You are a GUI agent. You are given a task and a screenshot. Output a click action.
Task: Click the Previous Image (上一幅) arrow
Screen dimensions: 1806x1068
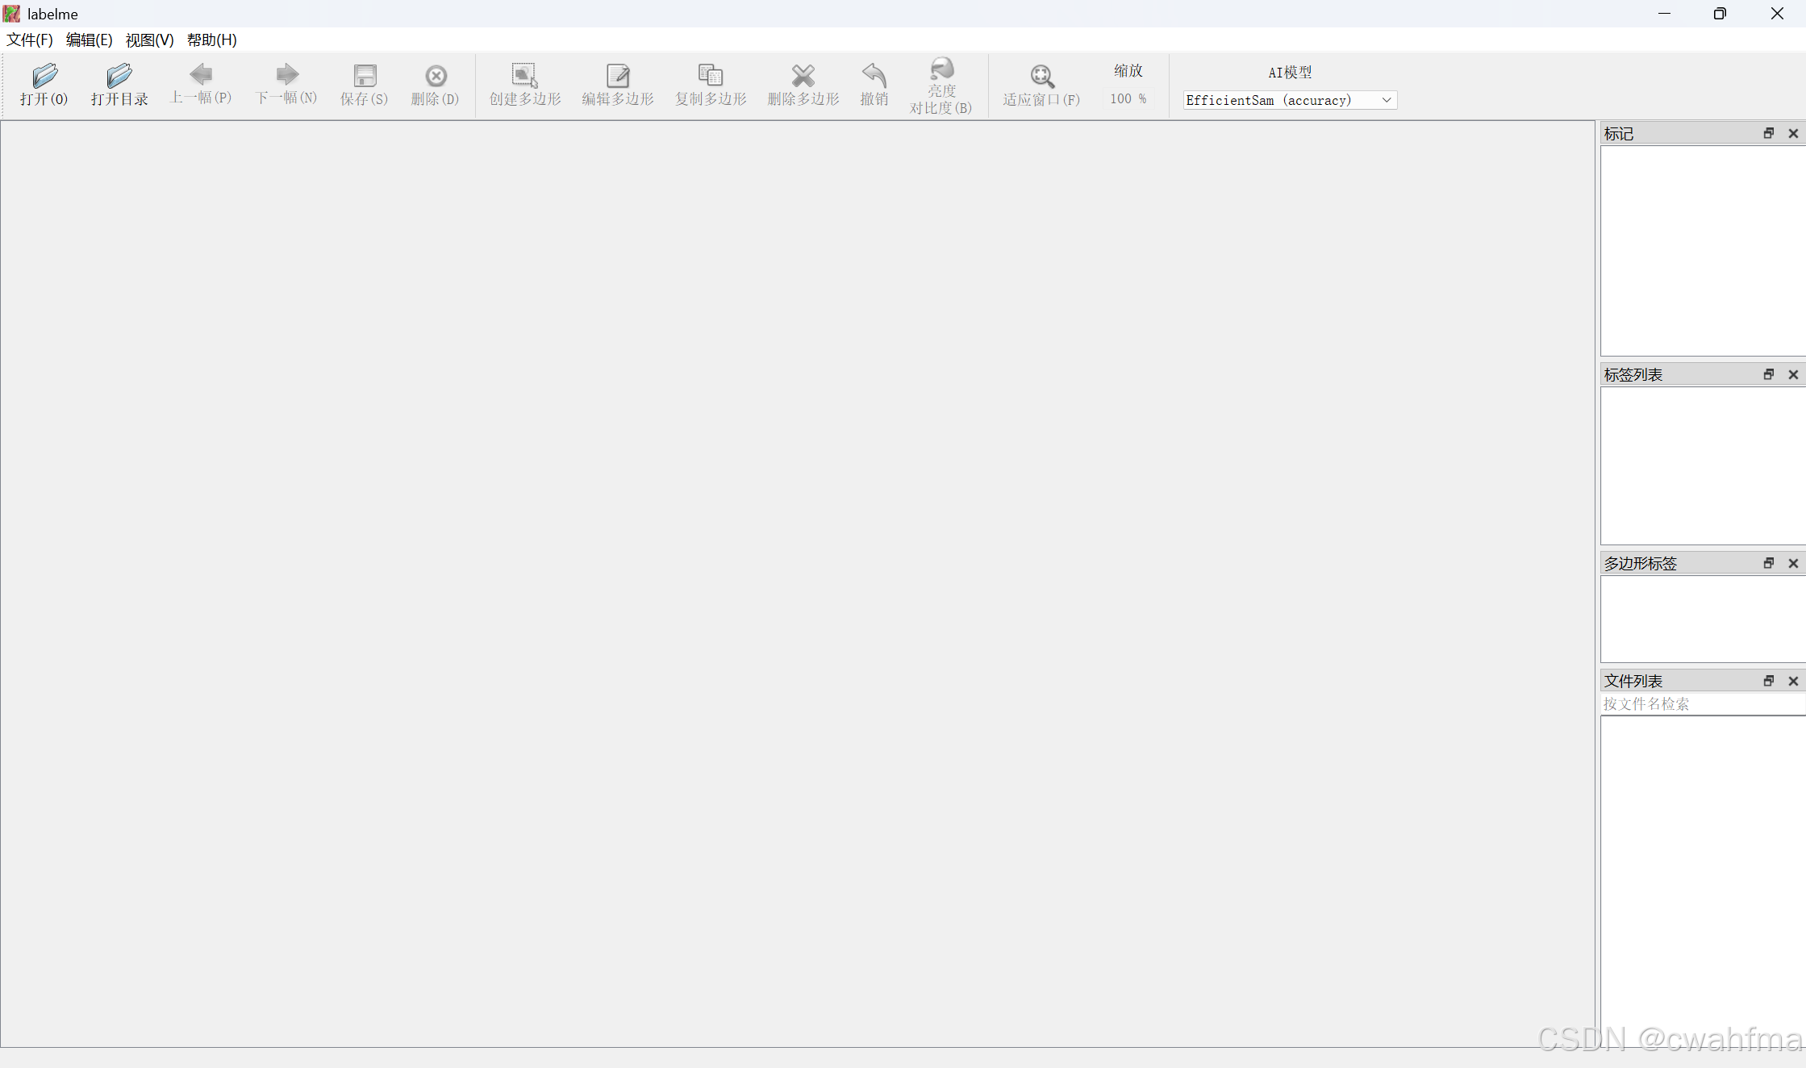[201, 75]
